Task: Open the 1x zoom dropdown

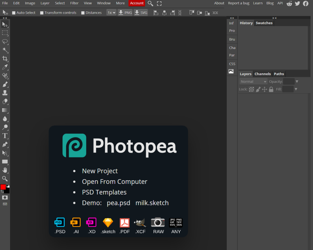Action: pos(111,12)
